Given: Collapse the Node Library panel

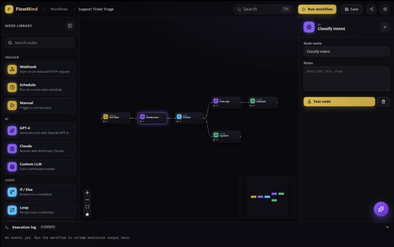Looking at the screenshot, I should coord(70,25).
